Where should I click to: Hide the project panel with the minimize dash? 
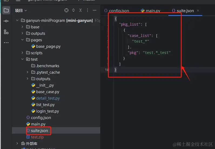pos(95,10)
